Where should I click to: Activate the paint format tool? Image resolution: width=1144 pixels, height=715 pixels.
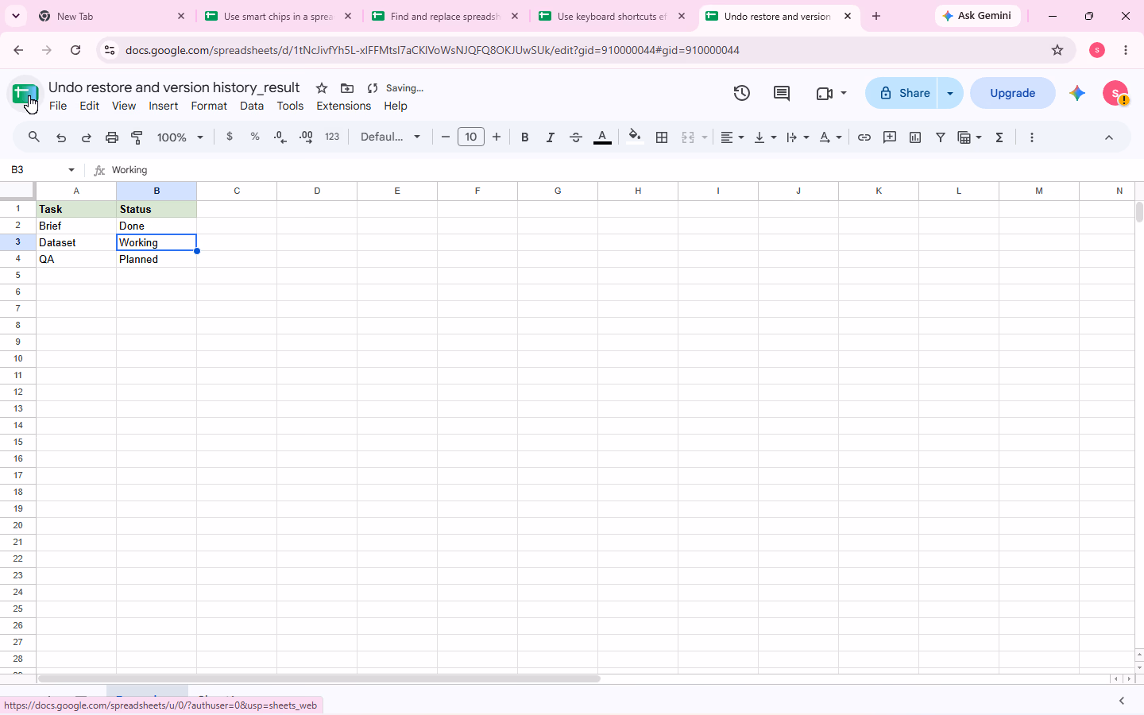pyautogui.click(x=137, y=137)
